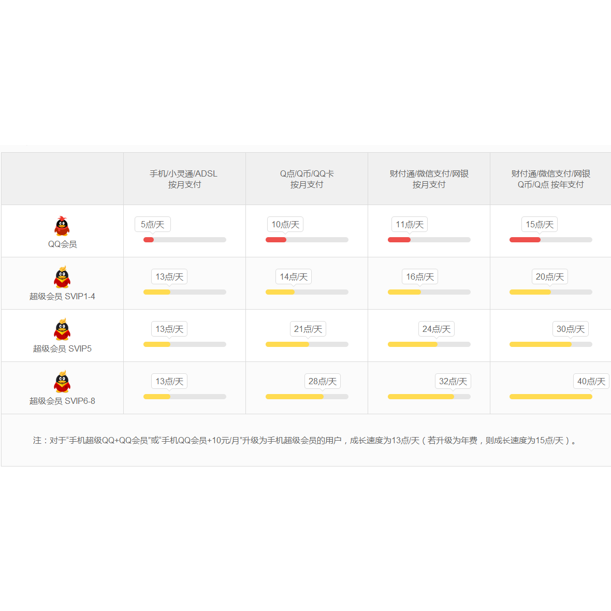Click the 财付通/微信支付/网银 按月支付 column header
This screenshot has width=611, height=611.
(x=429, y=179)
